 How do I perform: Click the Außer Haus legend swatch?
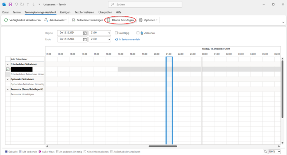pos(40,152)
